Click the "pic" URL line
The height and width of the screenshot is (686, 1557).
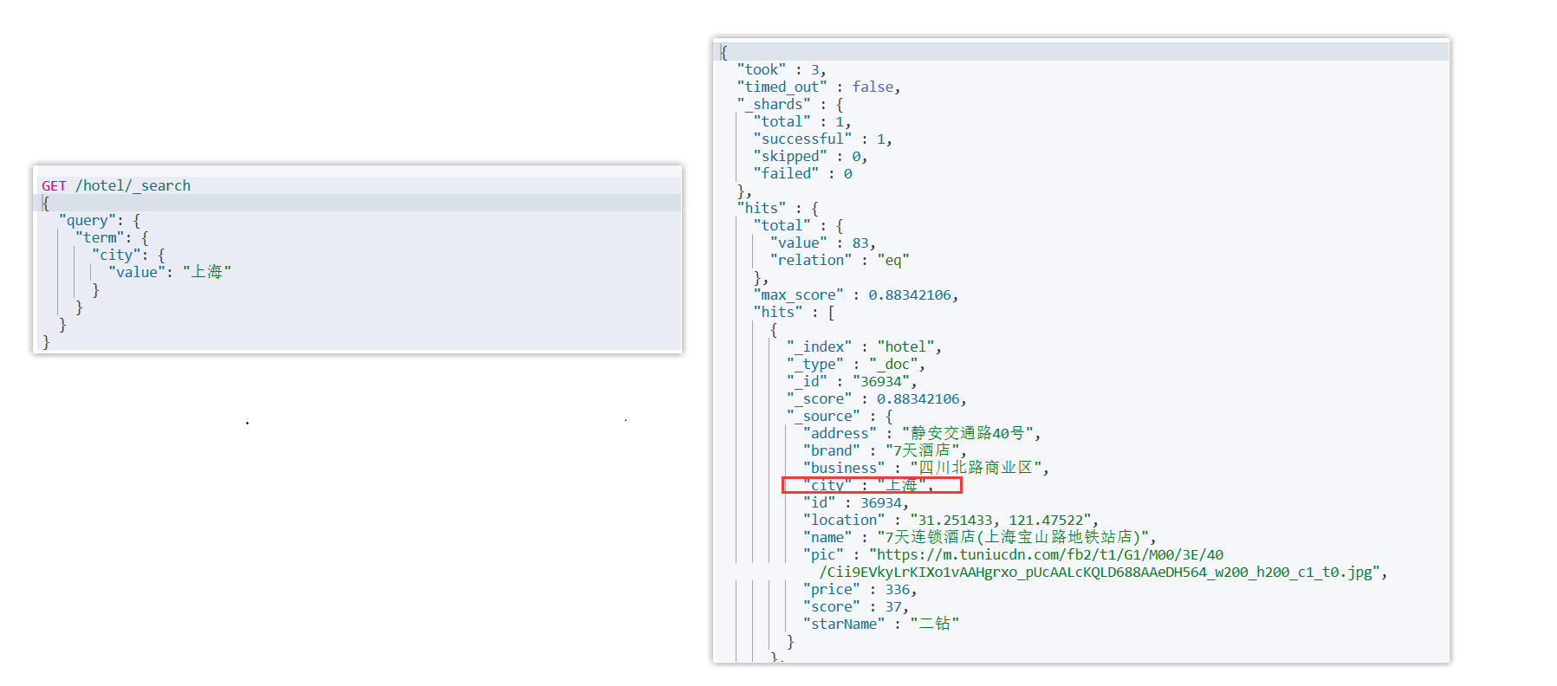1013,554
